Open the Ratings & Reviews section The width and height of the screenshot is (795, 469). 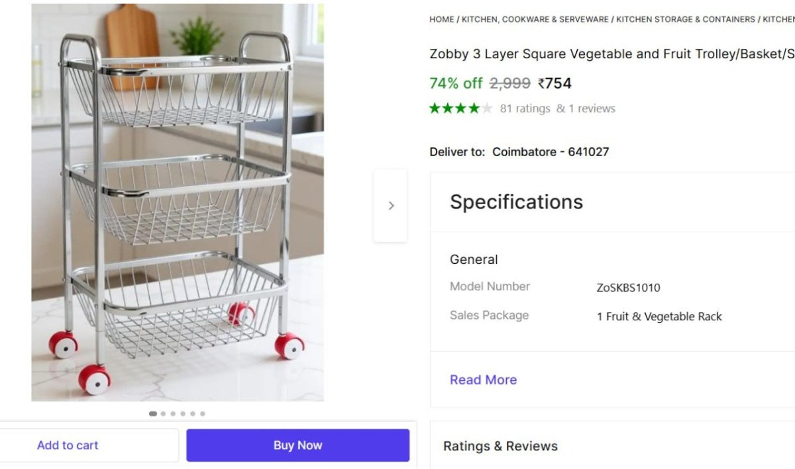coord(500,446)
